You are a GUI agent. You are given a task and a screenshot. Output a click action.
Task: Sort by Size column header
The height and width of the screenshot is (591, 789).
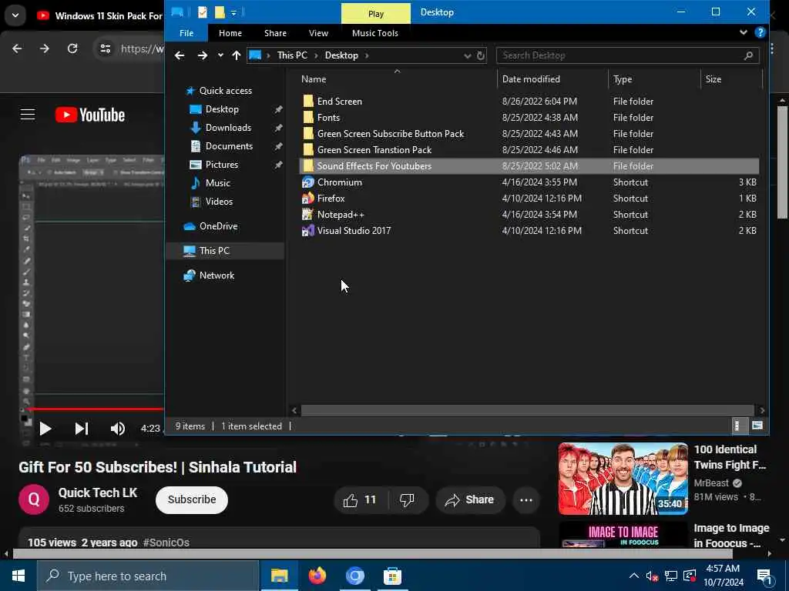pyautogui.click(x=713, y=79)
